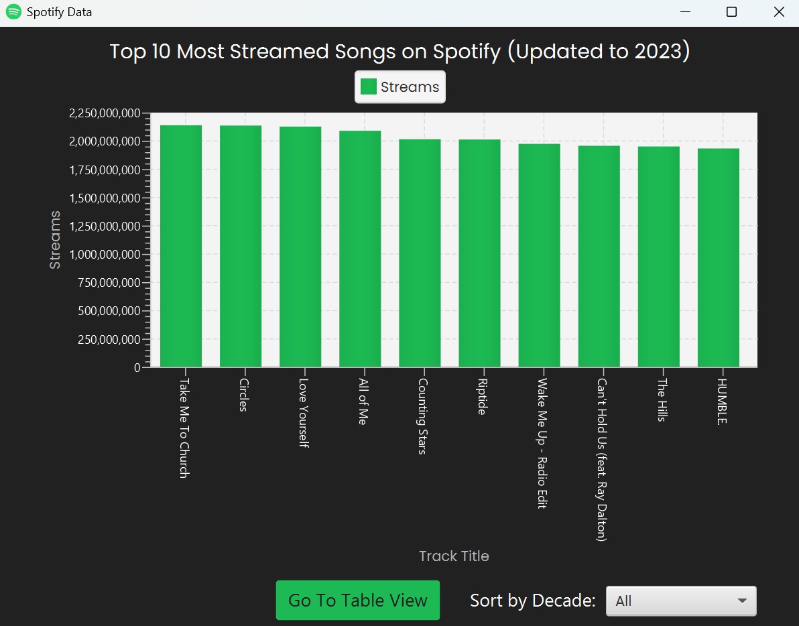Click the Track Title axis label

click(454, 556)
